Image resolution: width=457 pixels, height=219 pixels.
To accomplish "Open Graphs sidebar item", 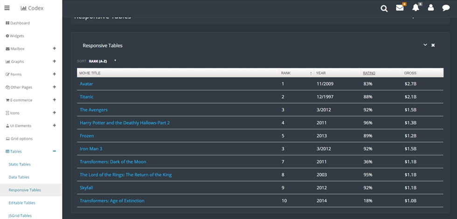I will click(x=15, y=61).
